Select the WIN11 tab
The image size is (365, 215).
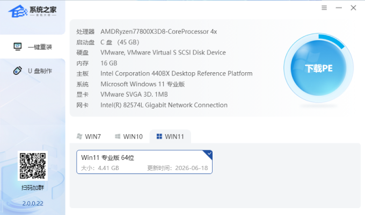point(170,136)
